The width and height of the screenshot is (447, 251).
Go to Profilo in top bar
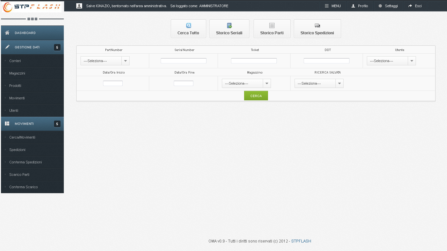tap(360, 6)
